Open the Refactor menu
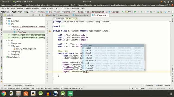The height and width of the screenshot is (97, 174). (x=44, y=8)
